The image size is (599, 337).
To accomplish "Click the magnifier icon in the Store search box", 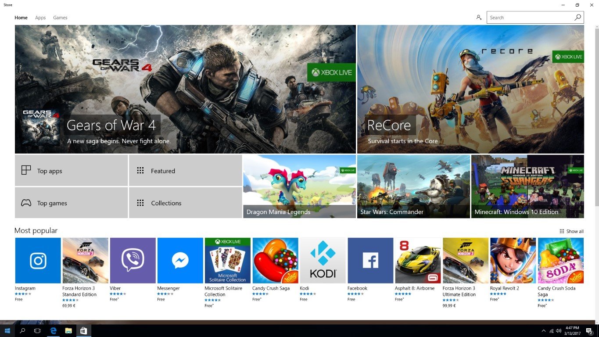I will point(577,18).
